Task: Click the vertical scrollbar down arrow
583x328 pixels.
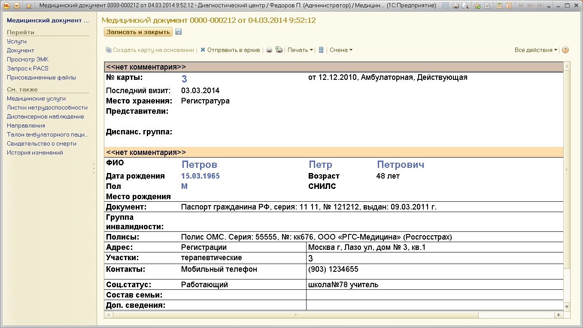Action: pos(567,307)
